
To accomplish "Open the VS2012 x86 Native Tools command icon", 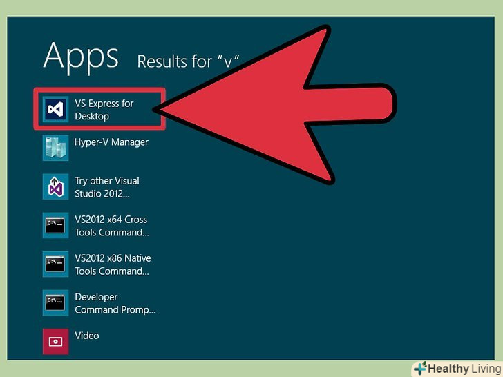I will click(55, 264).
